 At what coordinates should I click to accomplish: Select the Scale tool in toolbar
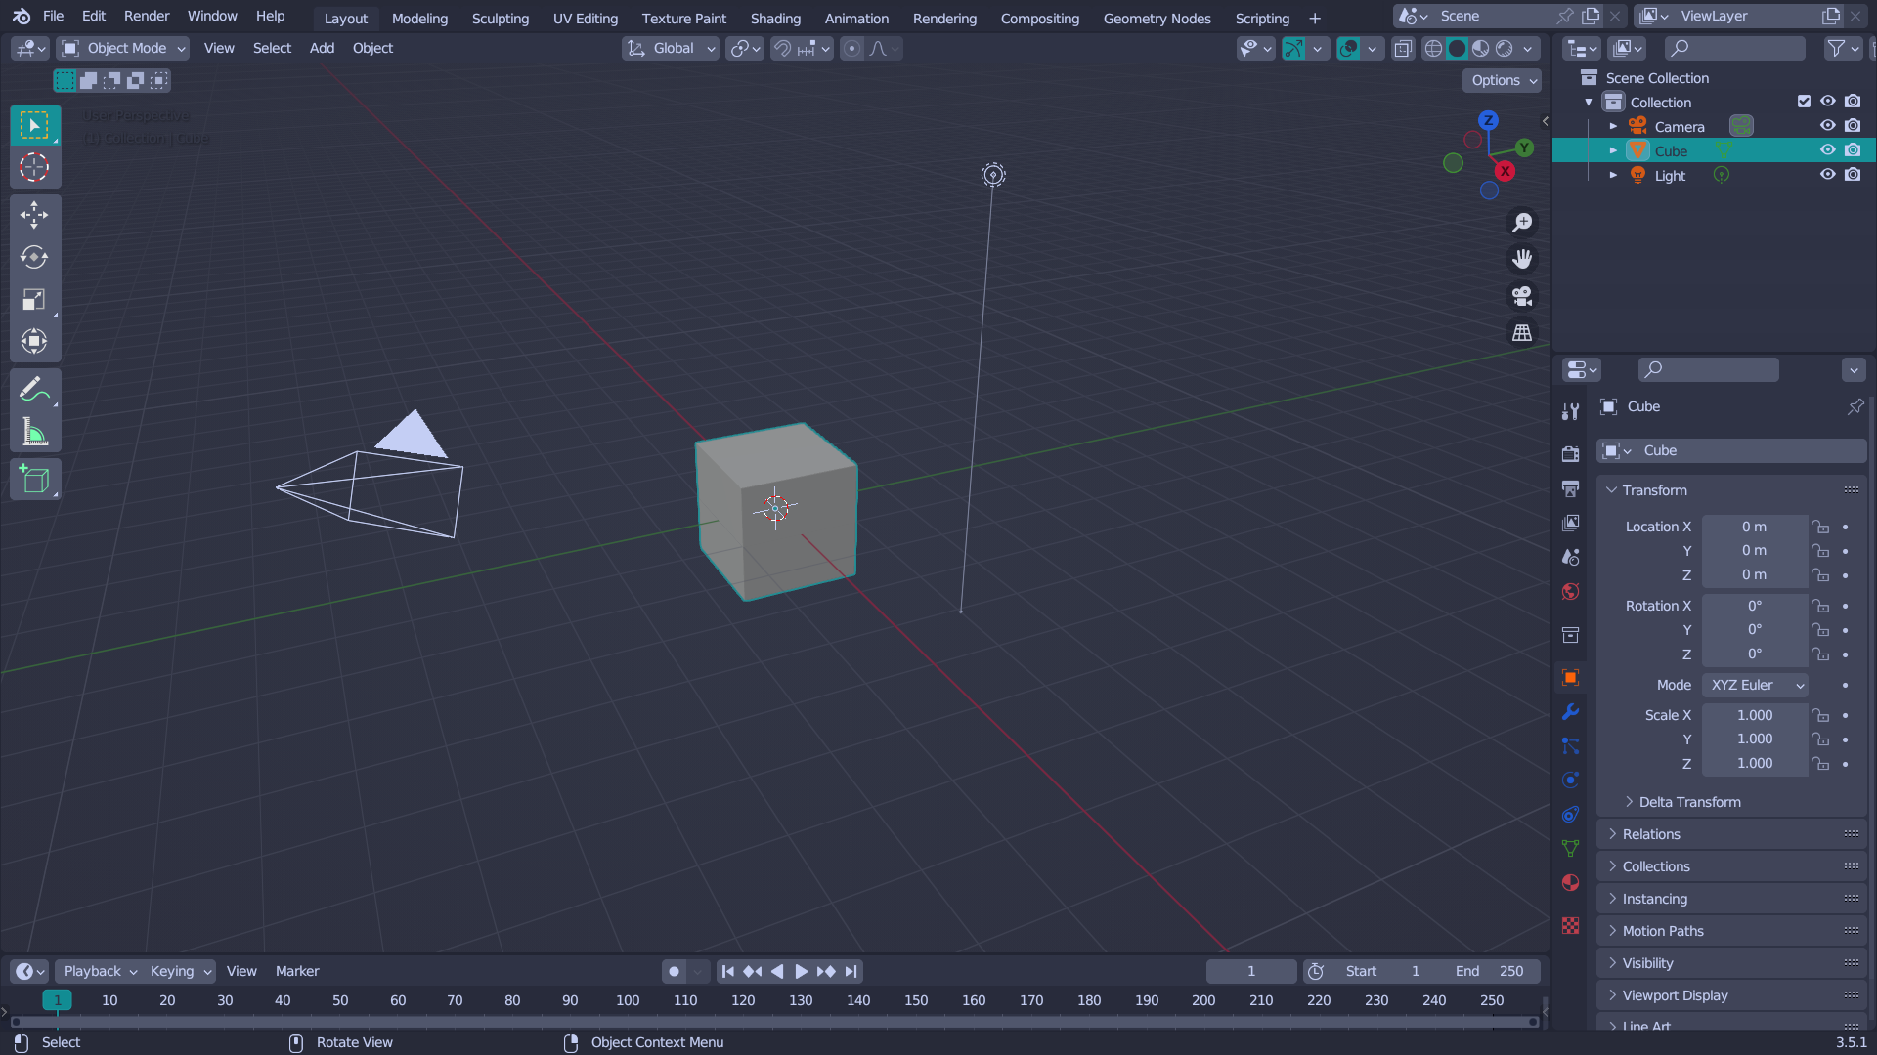(35, 299)
